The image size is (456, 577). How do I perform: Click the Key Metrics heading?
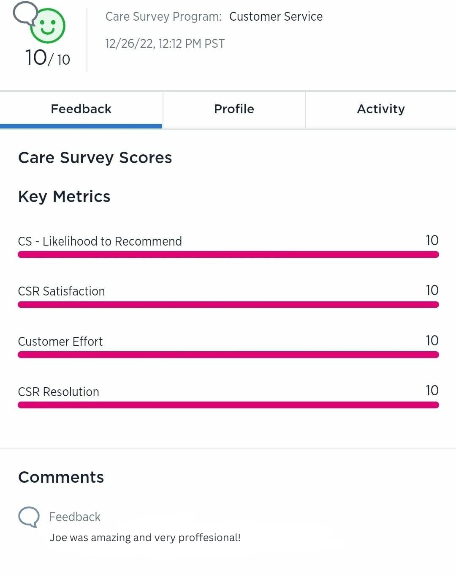click(x=64, y=197)
